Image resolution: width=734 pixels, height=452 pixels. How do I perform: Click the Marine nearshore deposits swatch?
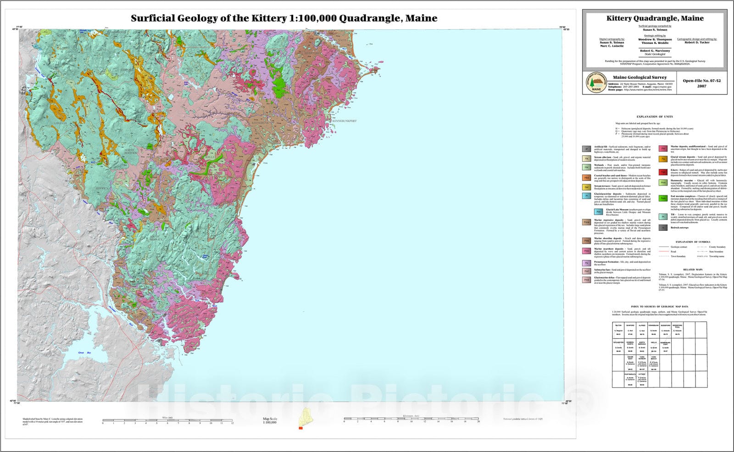[x=586, y=251]
